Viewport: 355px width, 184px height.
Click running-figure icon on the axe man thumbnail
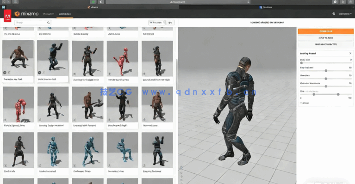(75, 120)
